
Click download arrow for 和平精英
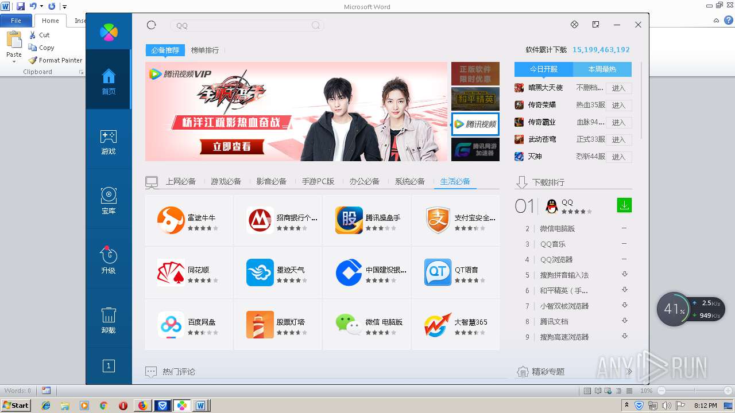tap(624, 290)
